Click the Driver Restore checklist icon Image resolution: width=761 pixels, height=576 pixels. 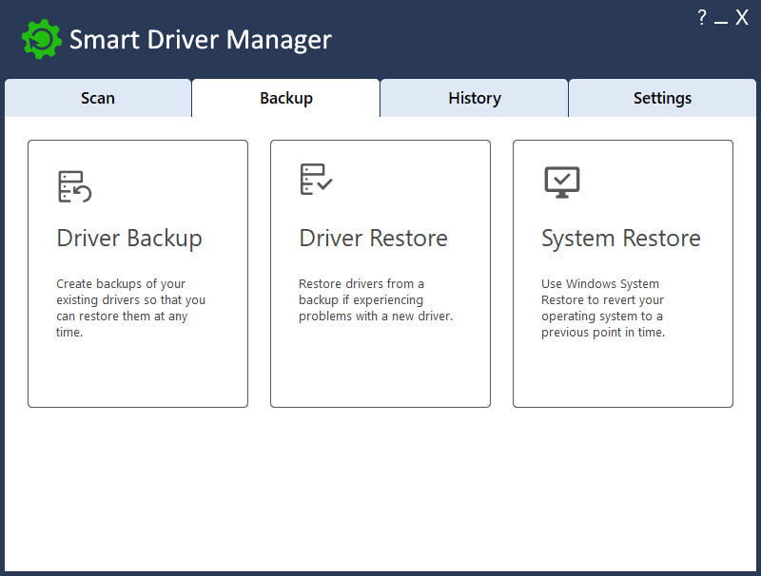[x=317, y=179]
